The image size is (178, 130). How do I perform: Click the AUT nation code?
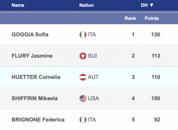93,77
